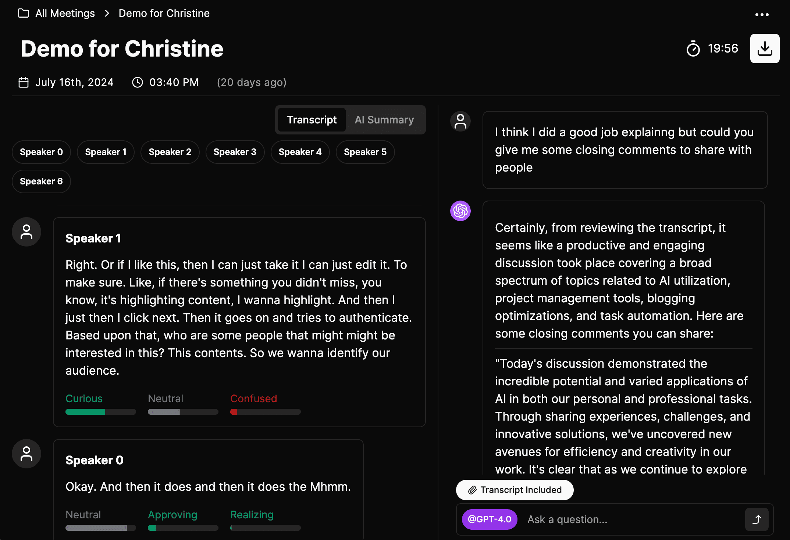Click the breadcrumb chevron after All Meetings
Viewport: 790px width, 540px height.
coord(107,13)
